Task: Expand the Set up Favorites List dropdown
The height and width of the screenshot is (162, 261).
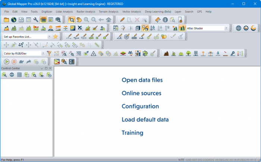Action: [49, 37]
